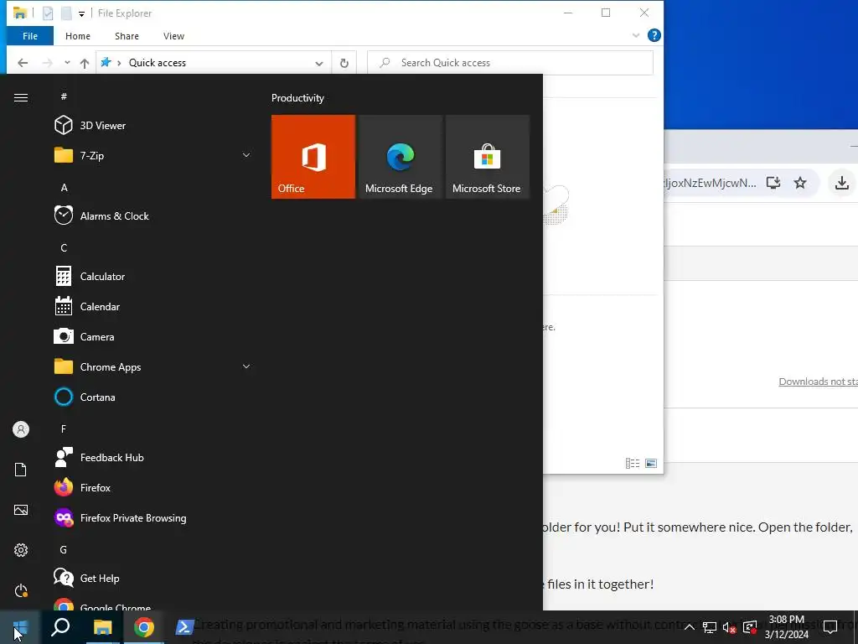Screen dimensions: 858x644
Task: Open Settings gear in Start sidebar
Action: 21,550
